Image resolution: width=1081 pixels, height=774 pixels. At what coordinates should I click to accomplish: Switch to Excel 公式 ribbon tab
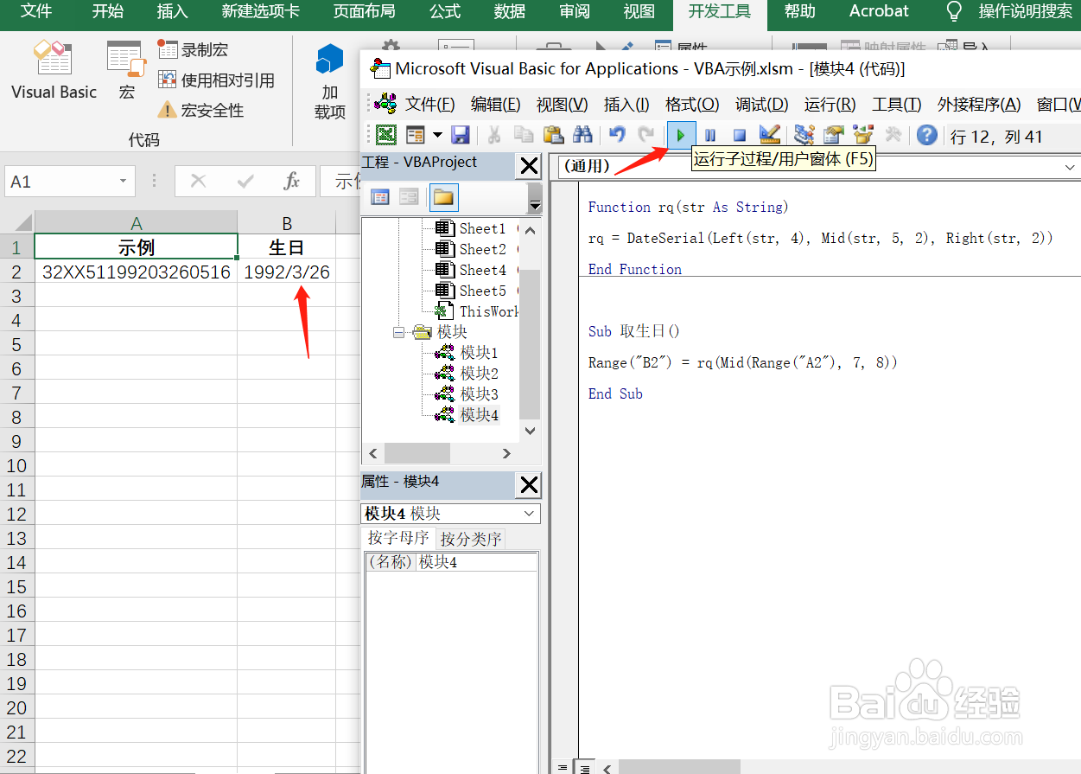445,11
